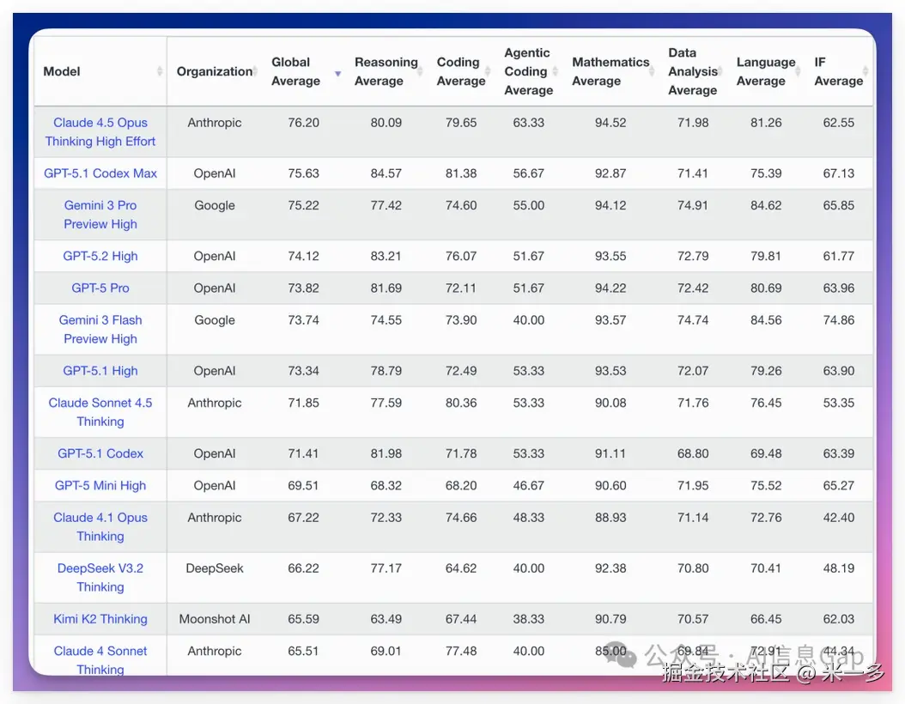Select DeepSeek V3.2 mathematics value 92.38
The height and width of the screenshot is (704, 905).
pos(610,567)
